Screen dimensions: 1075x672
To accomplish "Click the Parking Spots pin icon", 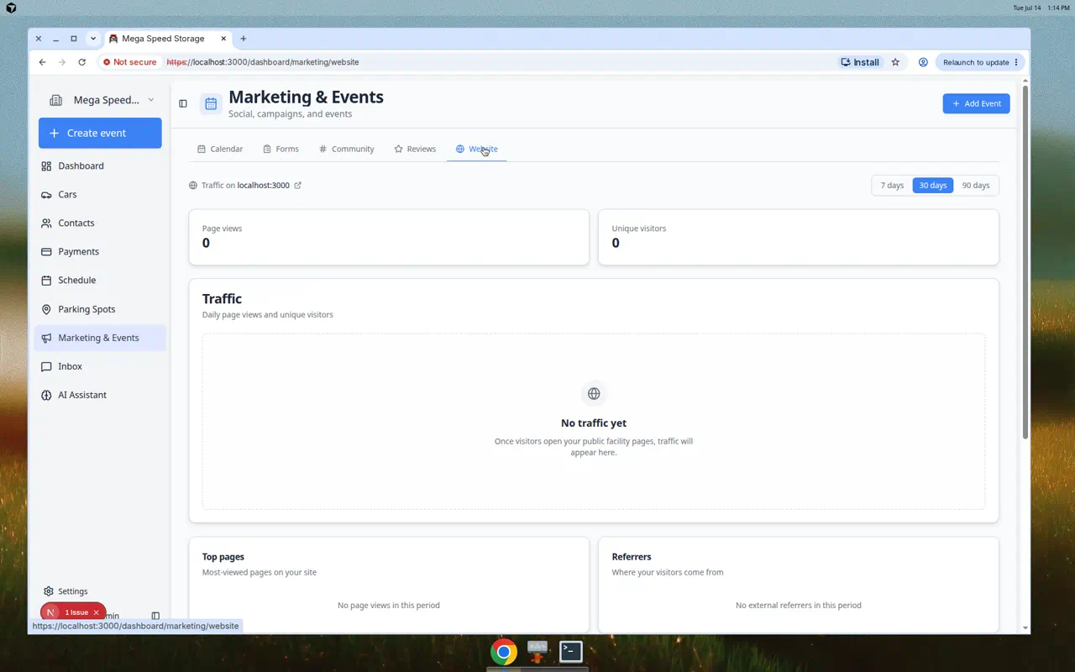I will [x=46, y=309].
